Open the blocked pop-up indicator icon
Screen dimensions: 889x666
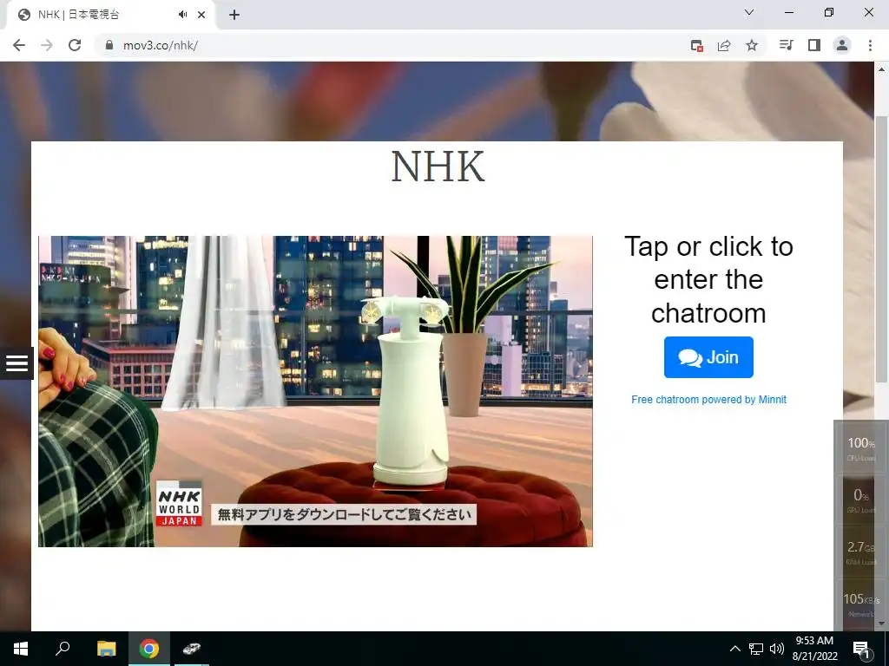(697, 45)
